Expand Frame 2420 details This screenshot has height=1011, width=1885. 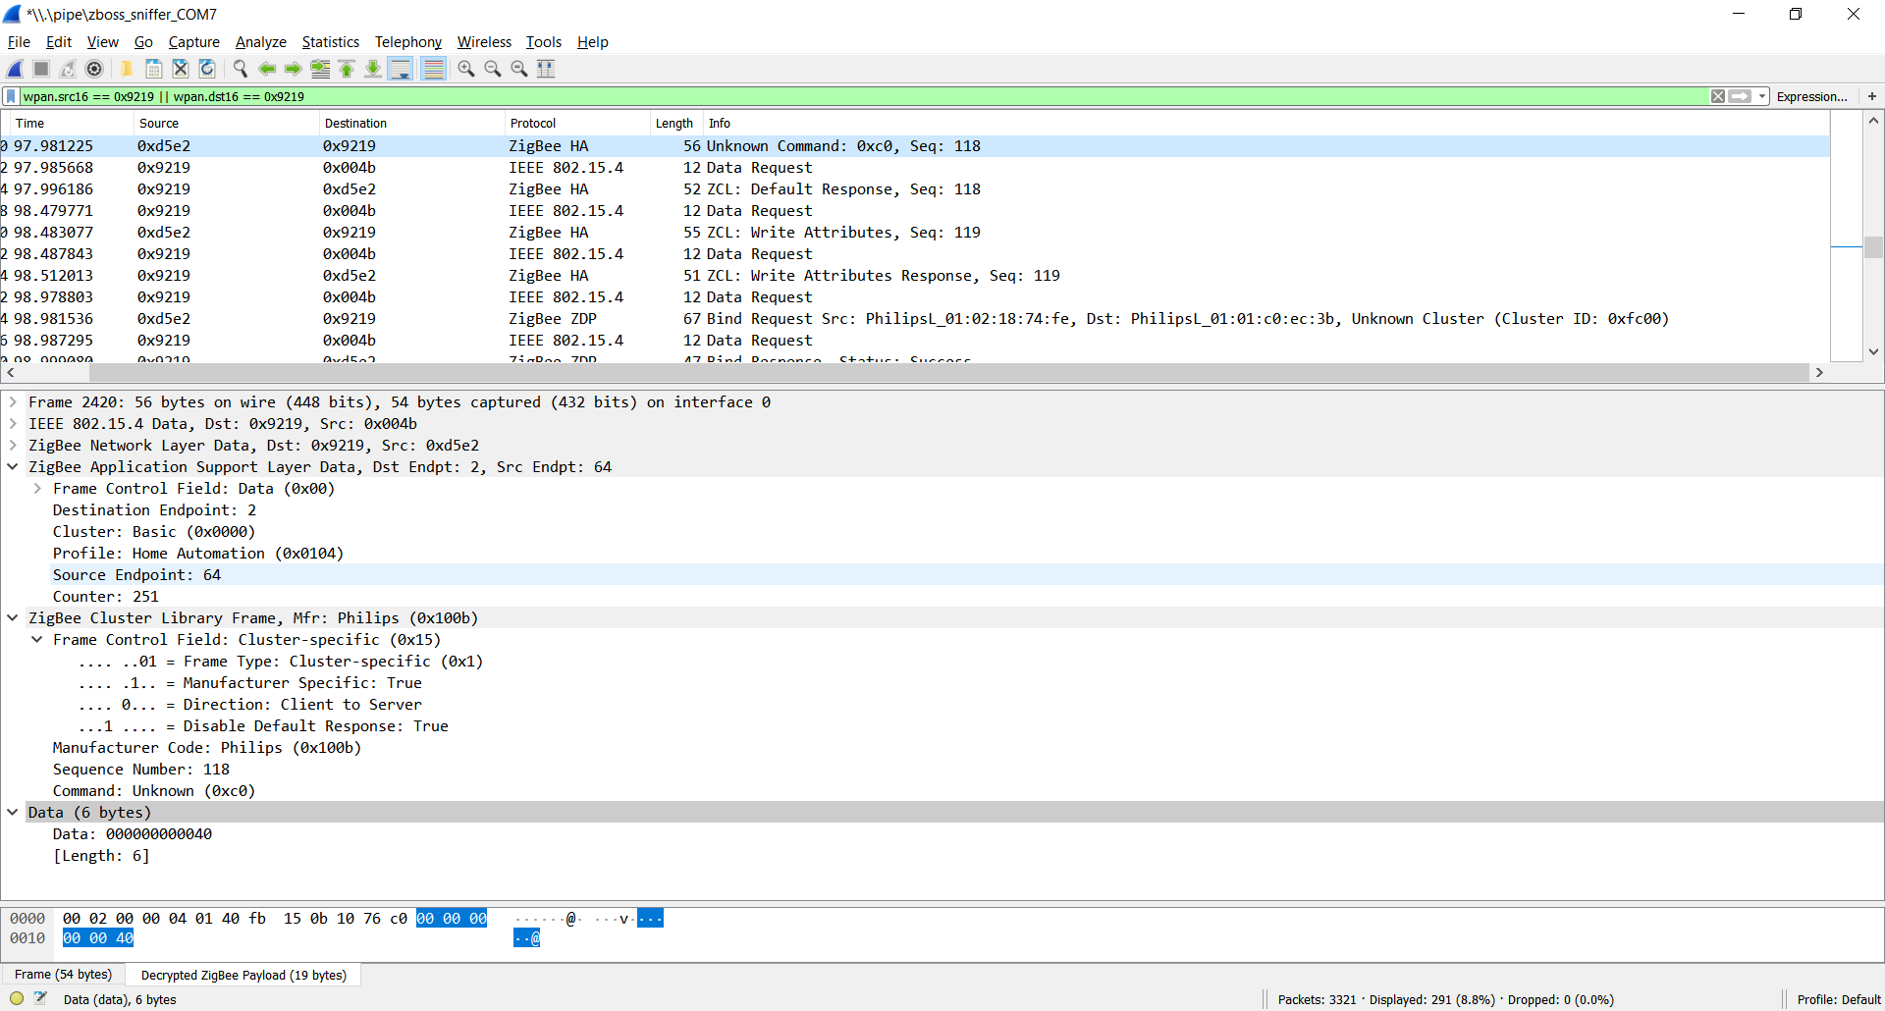tap(13, 402)
